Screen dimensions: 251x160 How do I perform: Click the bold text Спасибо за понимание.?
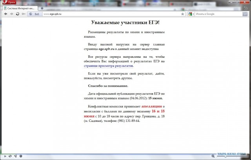[108, 86]
